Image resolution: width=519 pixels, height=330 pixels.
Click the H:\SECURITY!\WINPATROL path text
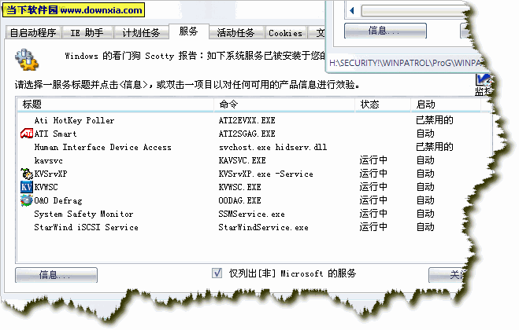click(406, 63)
